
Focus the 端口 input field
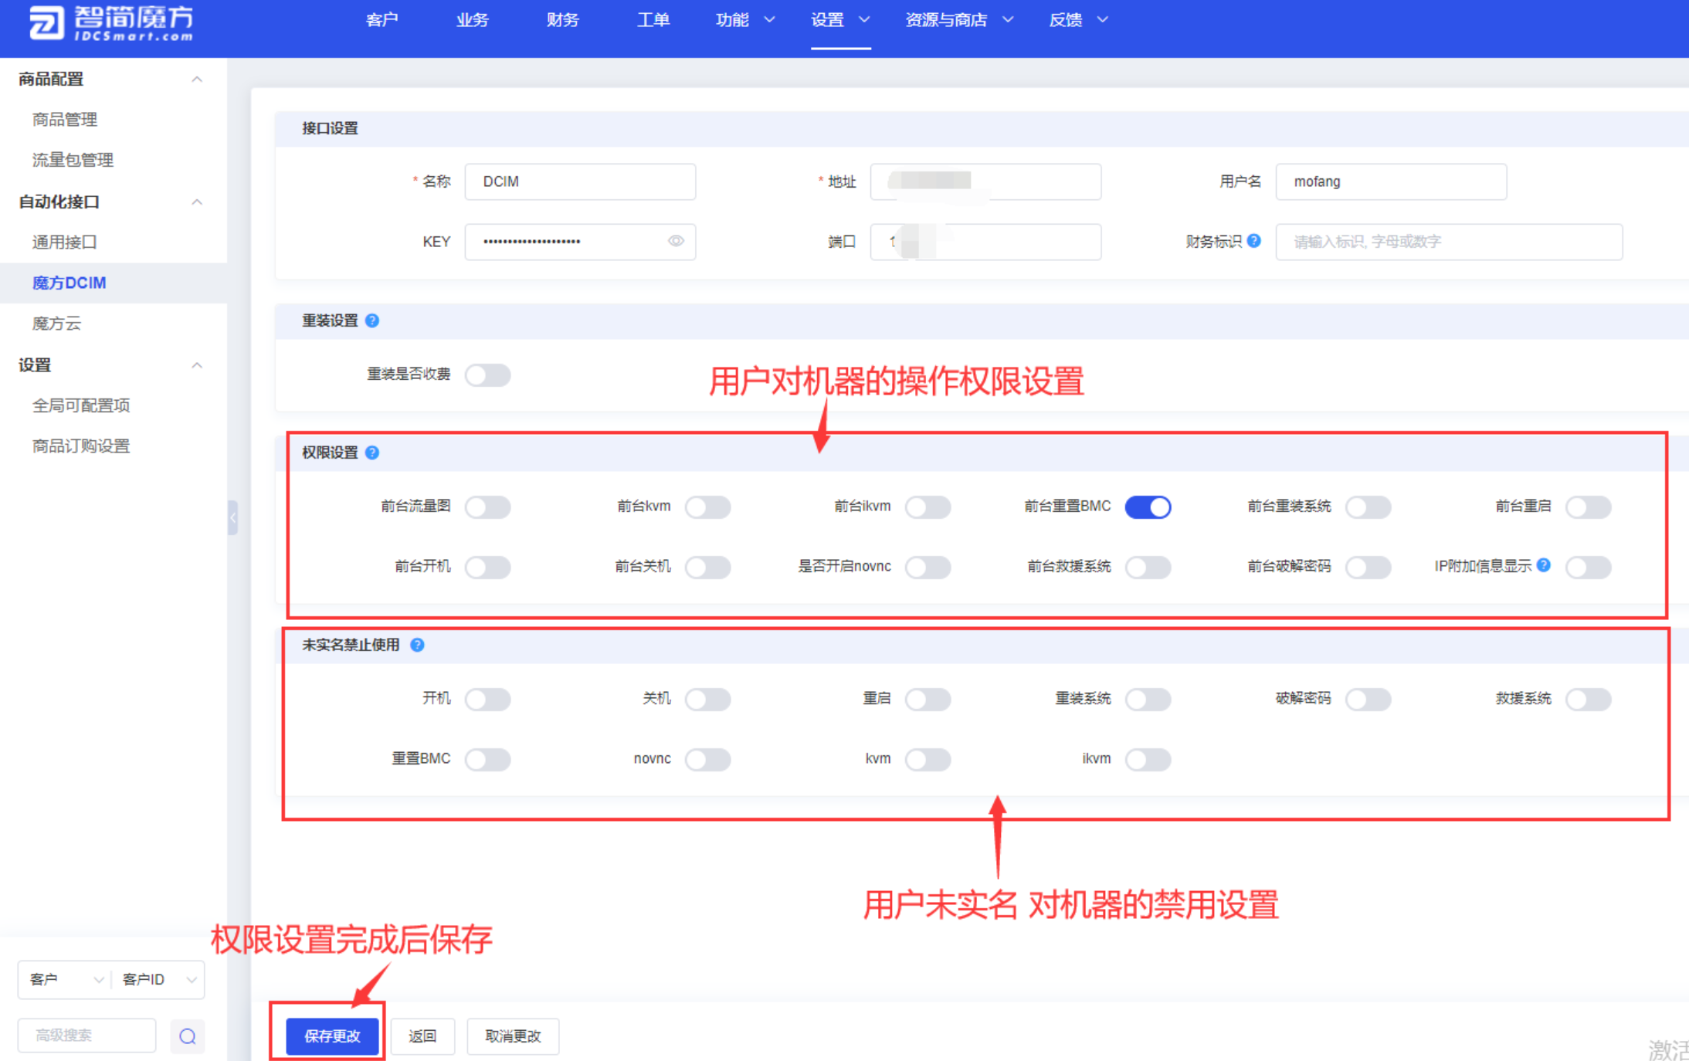point(985,242)
